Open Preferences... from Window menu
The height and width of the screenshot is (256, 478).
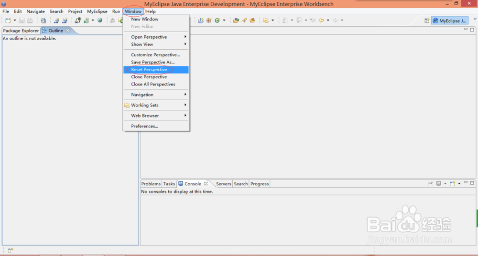click(156, 126)
